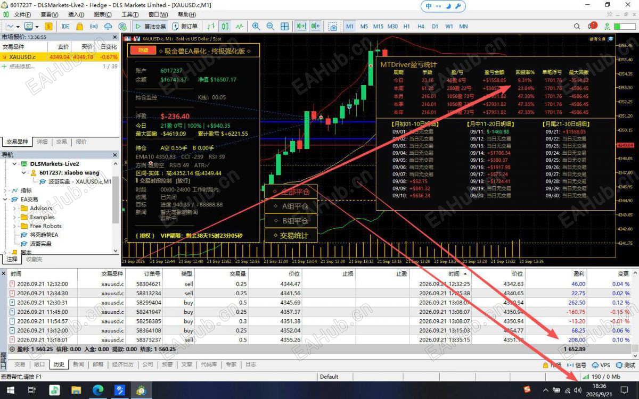Open the chart type line icon

click(x=10, y=26)
